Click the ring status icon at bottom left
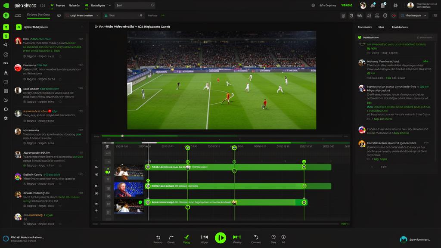 6,239
